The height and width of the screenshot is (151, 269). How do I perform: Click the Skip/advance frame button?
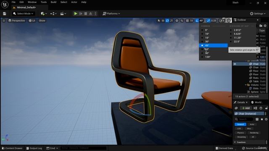(81, 13)
